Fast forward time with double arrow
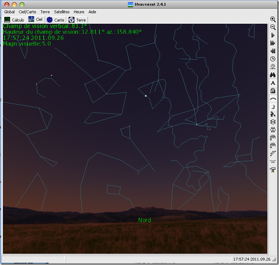Image resolution: width=279 pixels, height=265 pixels. click(x=273, y=43)
